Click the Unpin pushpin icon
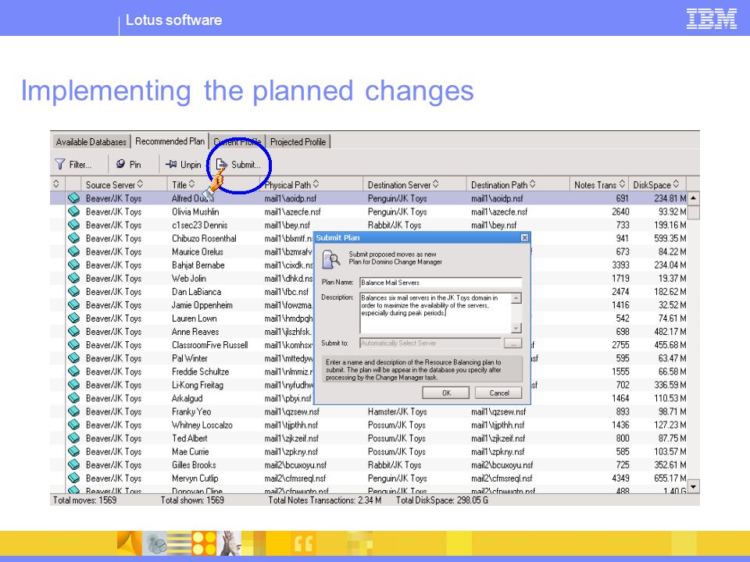This screenshot has height=562, width=750. 171,165
